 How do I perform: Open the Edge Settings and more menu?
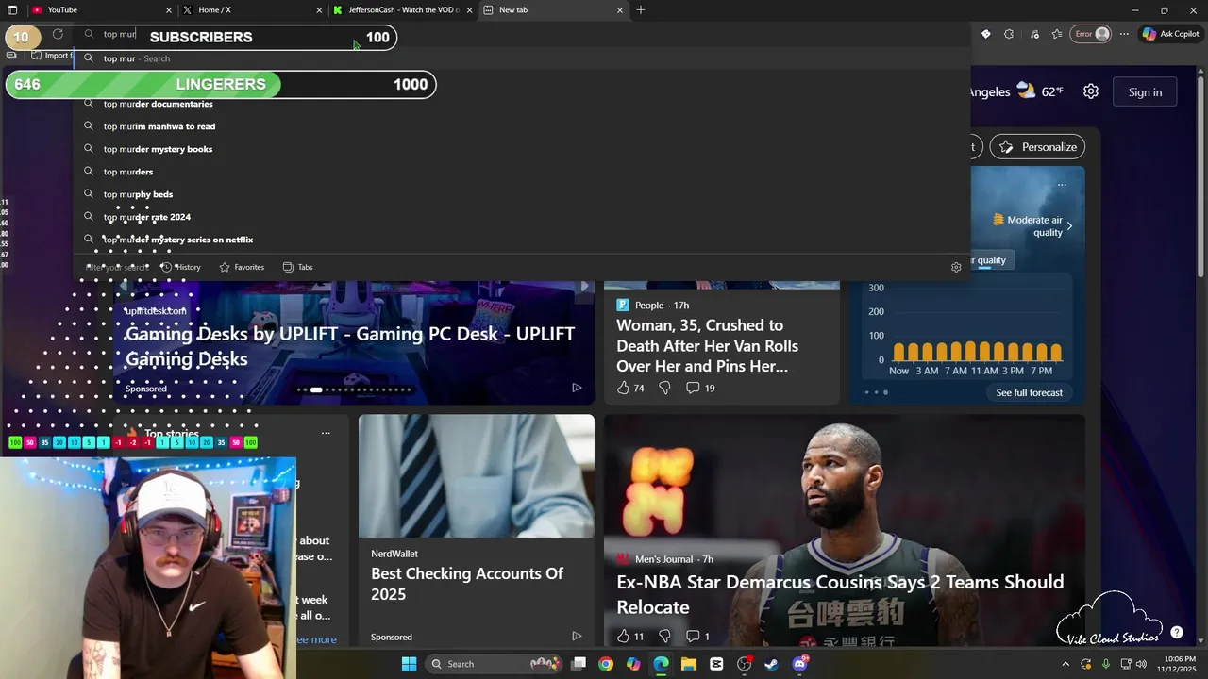click(x=1124, y=34)
